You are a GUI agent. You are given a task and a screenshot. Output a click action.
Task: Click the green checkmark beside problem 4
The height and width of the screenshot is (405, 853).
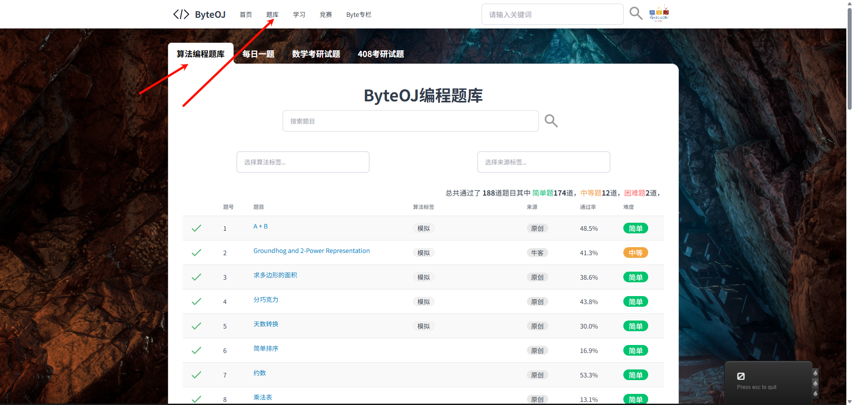[x=196, y=301]
